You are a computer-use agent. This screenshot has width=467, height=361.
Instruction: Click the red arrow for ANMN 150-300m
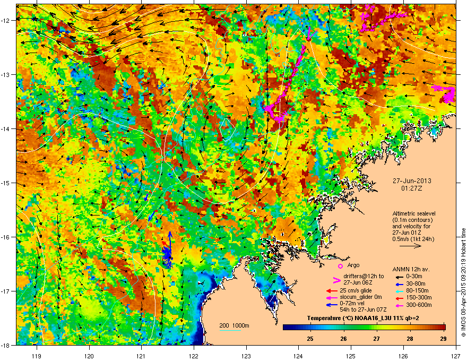pos(400,298)
